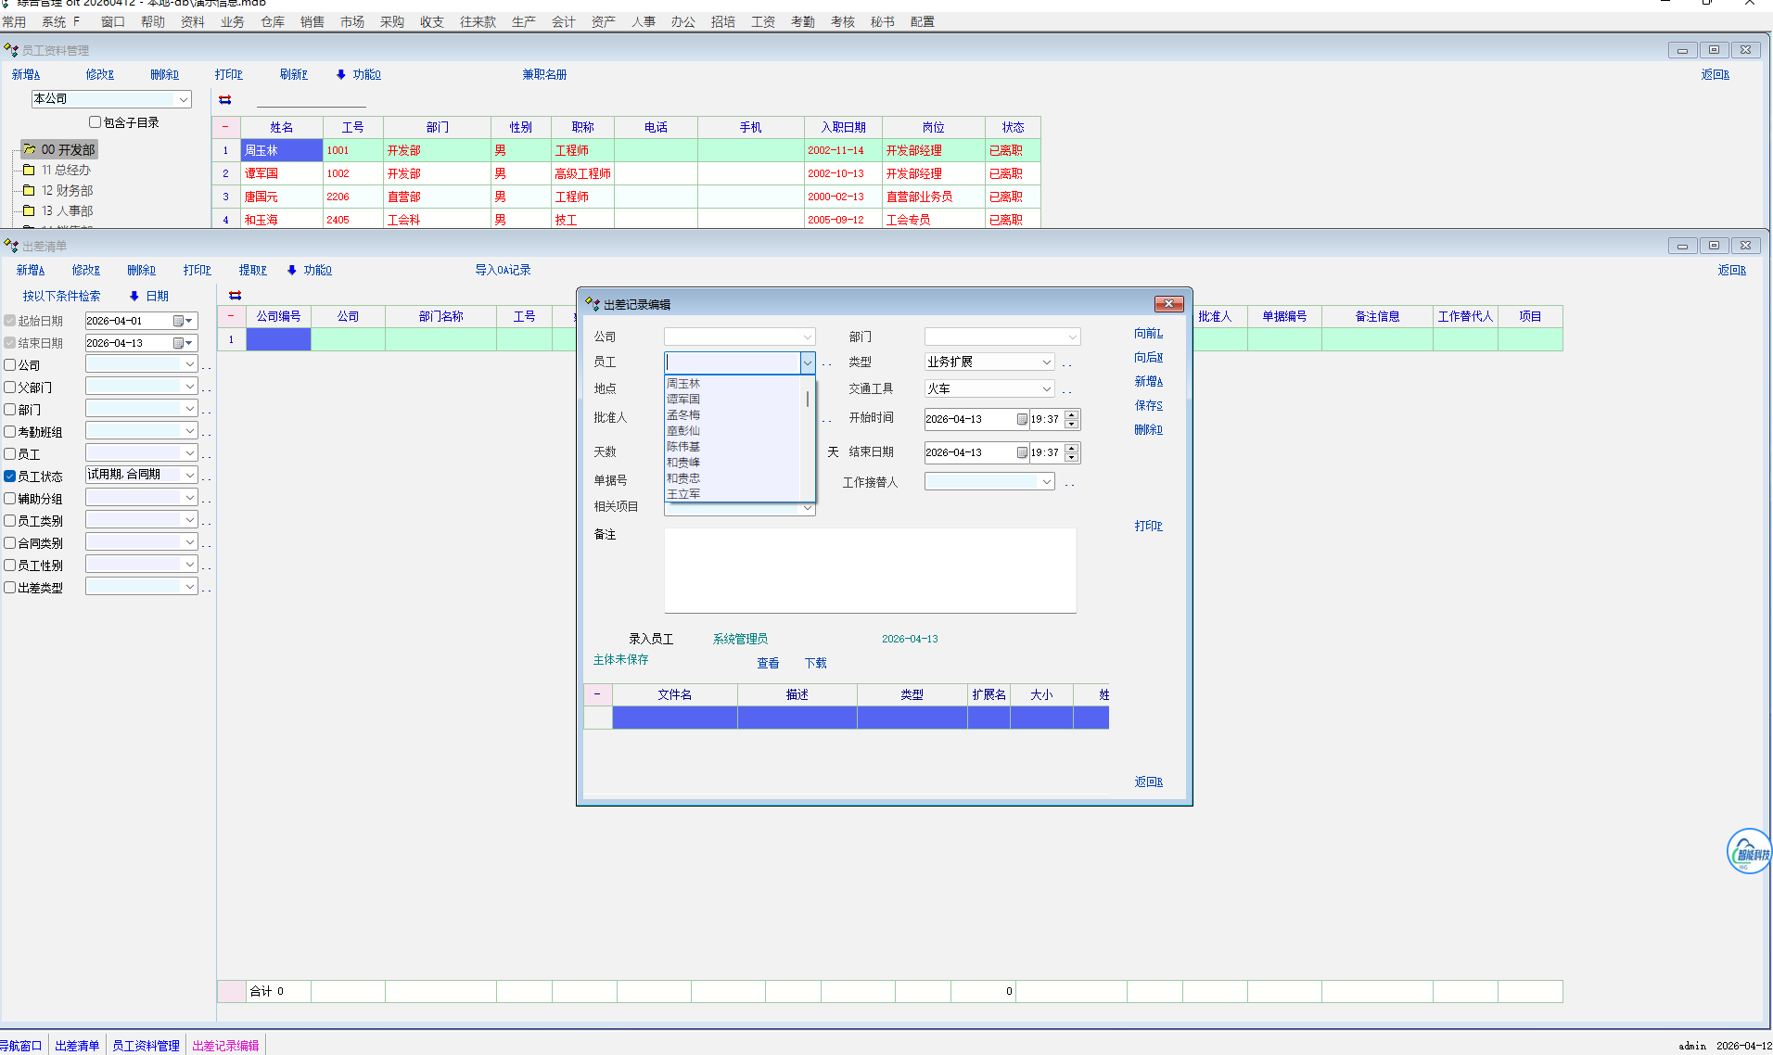Open the 类型 dropdown showing 业务扩展
This screenshot has width=1773, height=1055.
(1046, 362)
